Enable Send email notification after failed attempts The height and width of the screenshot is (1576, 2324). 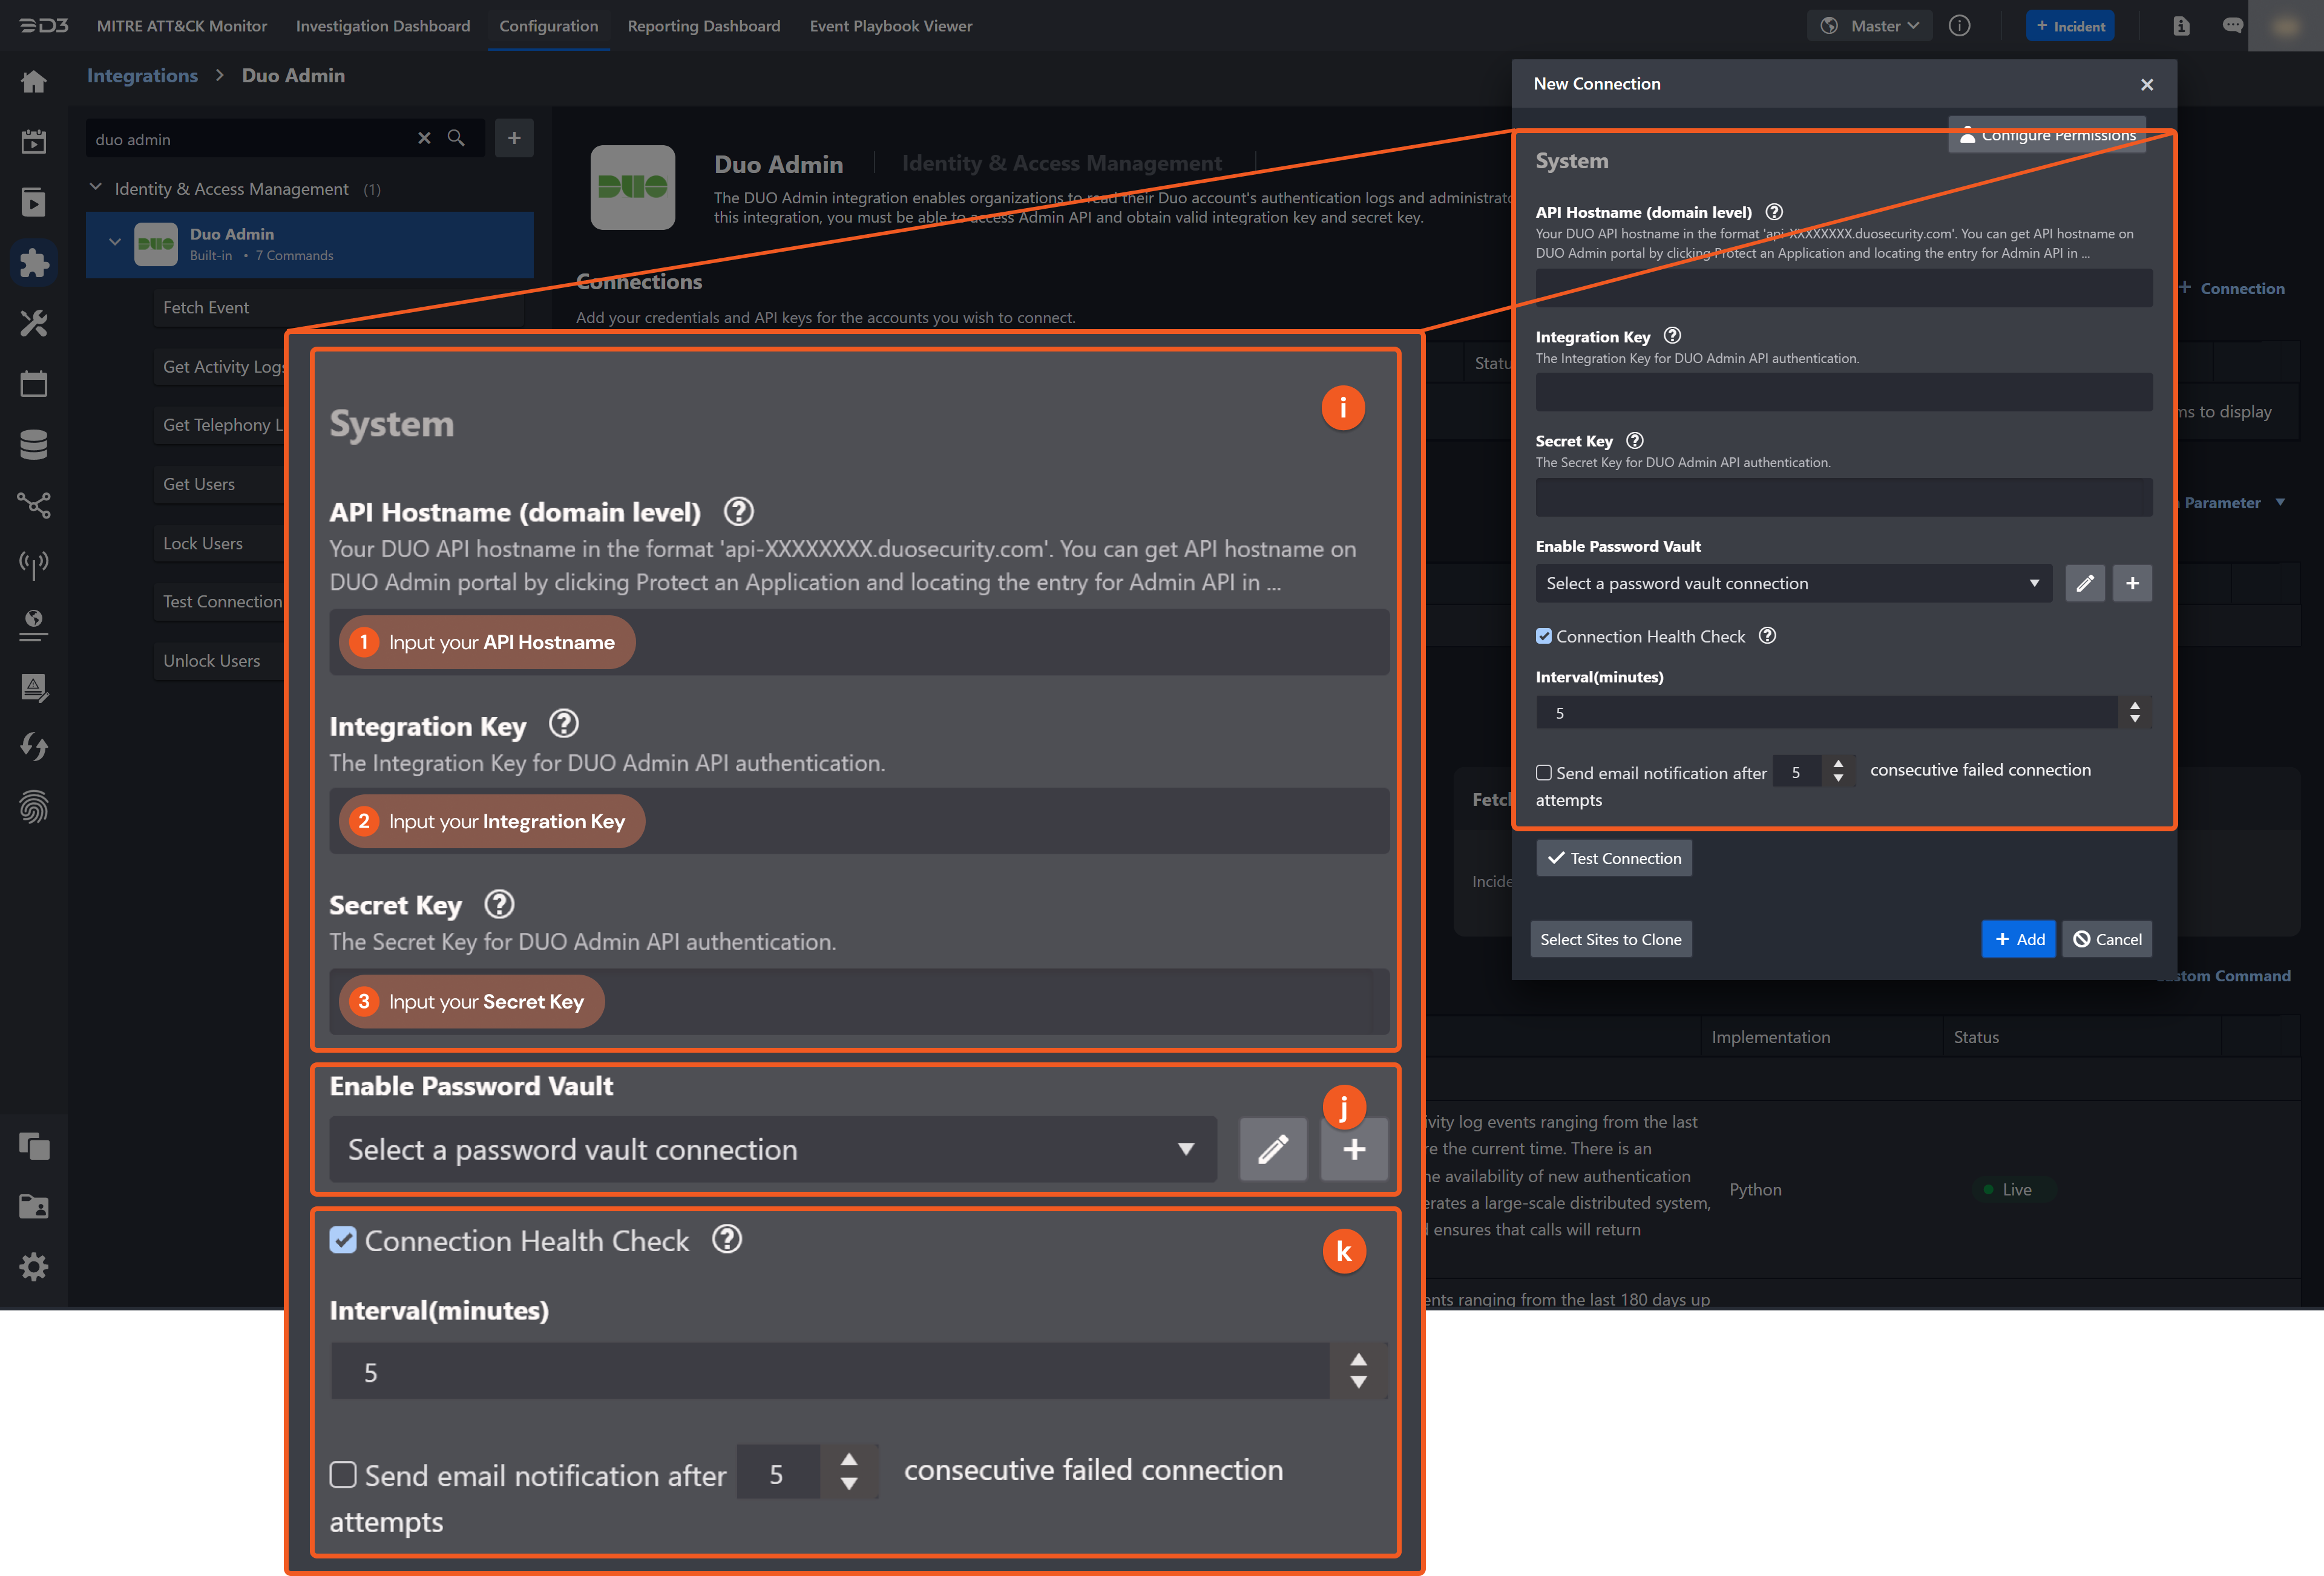click(x=343, y=1474)
